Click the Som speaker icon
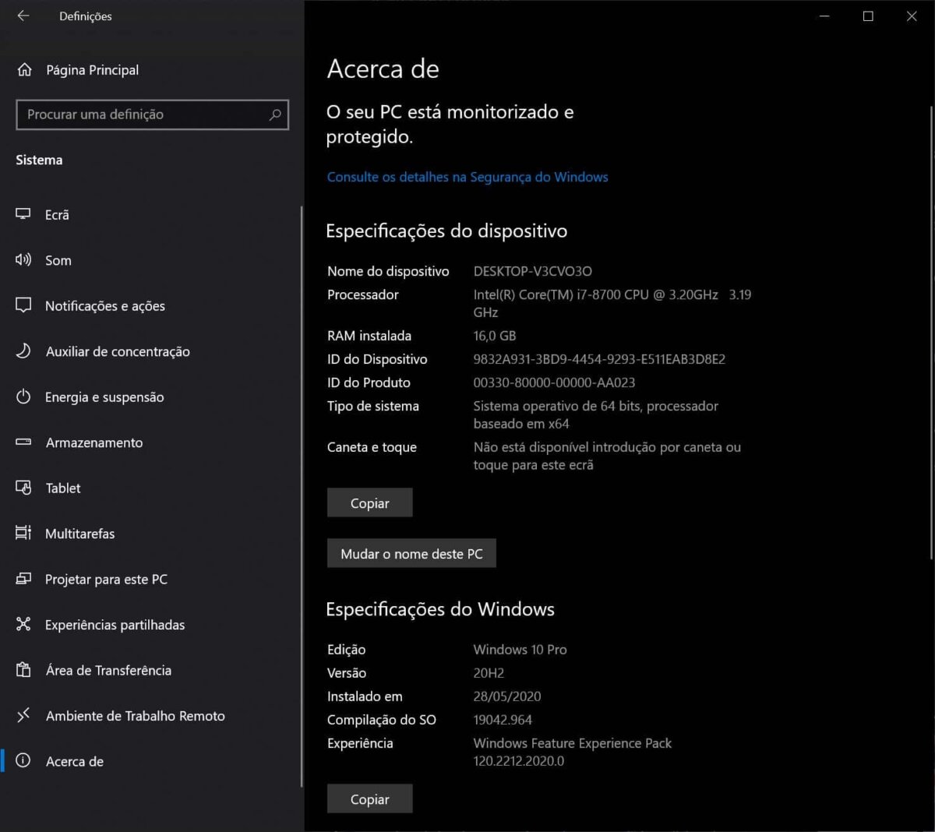 point(23,259)
